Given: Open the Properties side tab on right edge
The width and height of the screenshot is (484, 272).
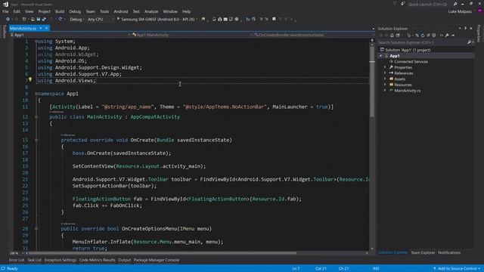Looking at the screenshot, I should pyautogui.click(x=479, y=33).
